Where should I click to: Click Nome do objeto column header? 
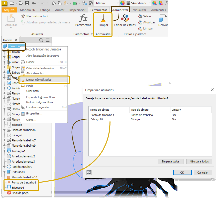pos(100,110)
